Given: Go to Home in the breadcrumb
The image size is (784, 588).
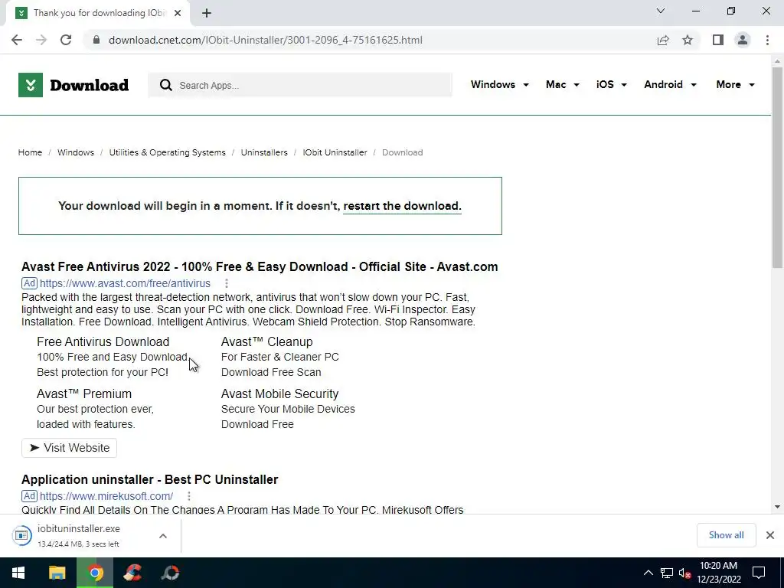Looking at the screenshot, I should 30,152.
